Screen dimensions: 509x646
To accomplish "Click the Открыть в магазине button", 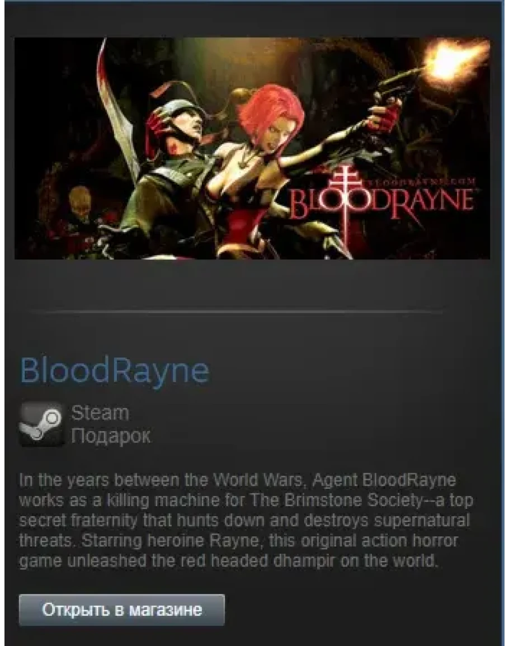I will [122, 610].
